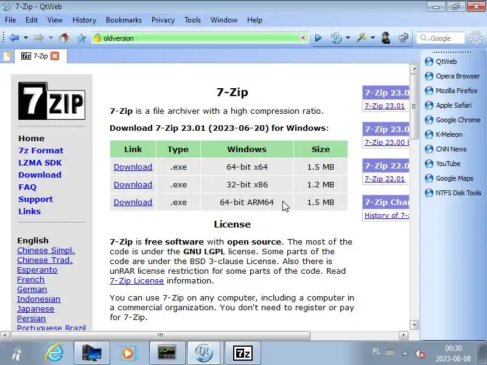Click the vertical scrollbar down arrow

coord(414,325)
